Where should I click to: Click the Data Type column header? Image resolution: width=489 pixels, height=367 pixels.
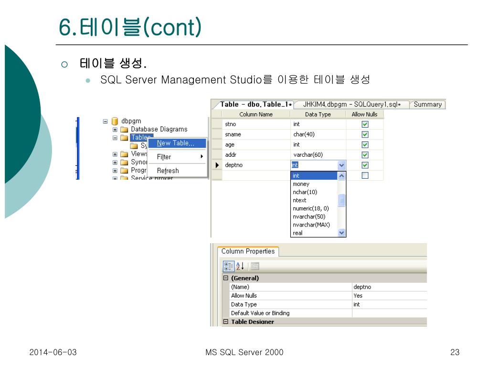318,115
